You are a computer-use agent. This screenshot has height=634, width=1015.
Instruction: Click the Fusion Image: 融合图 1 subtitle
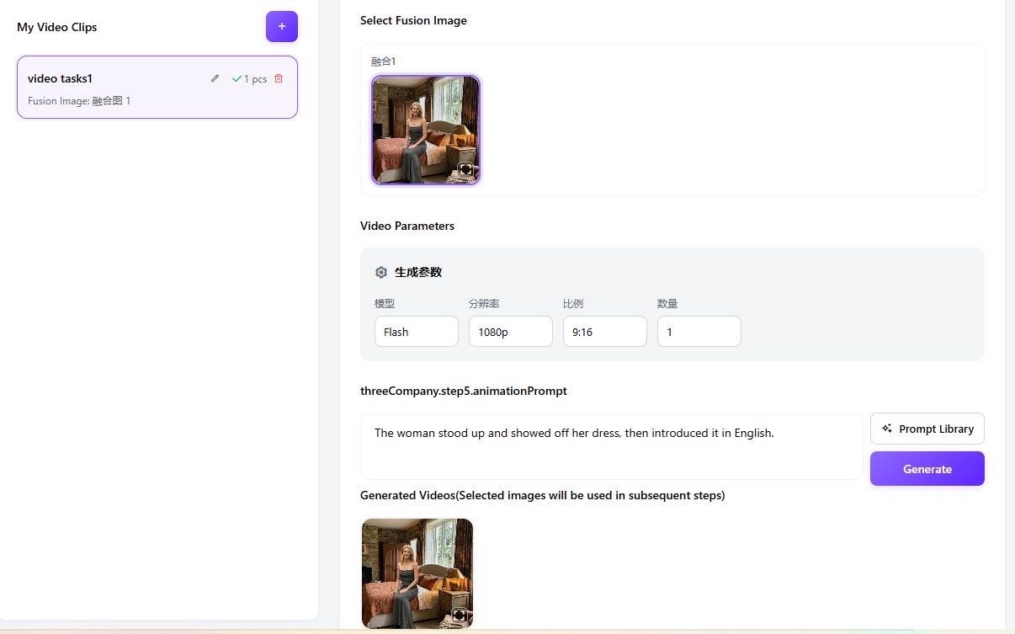(79, 101)
